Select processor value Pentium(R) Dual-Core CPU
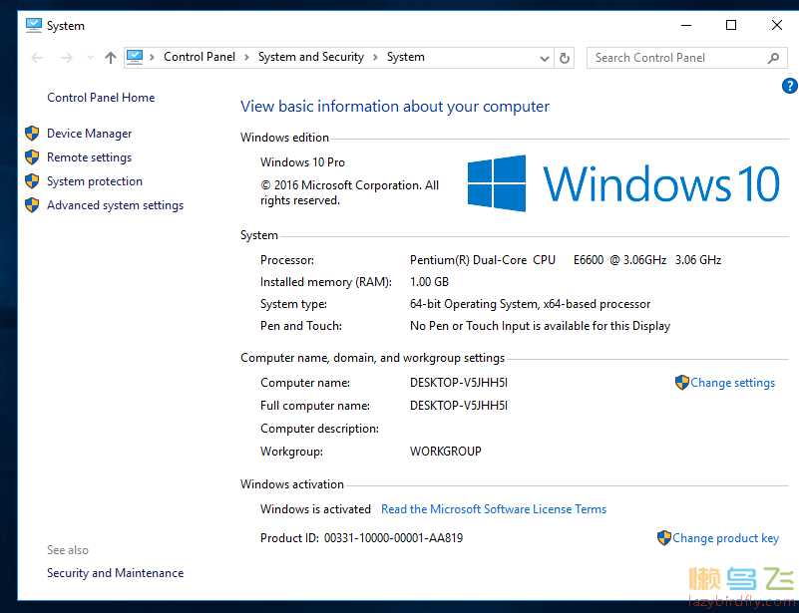Viewport: 799px width, 613px height. (483, 260)
